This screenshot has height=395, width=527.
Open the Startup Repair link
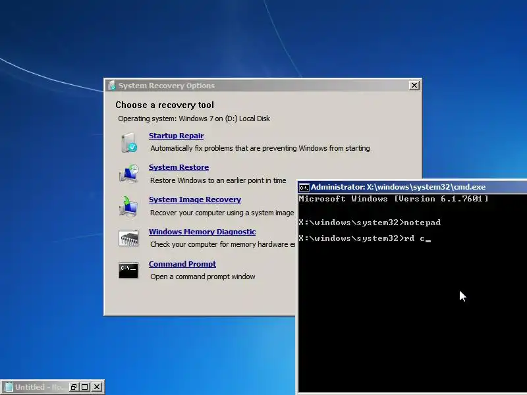pyautogui.click(x=176, y=136)
